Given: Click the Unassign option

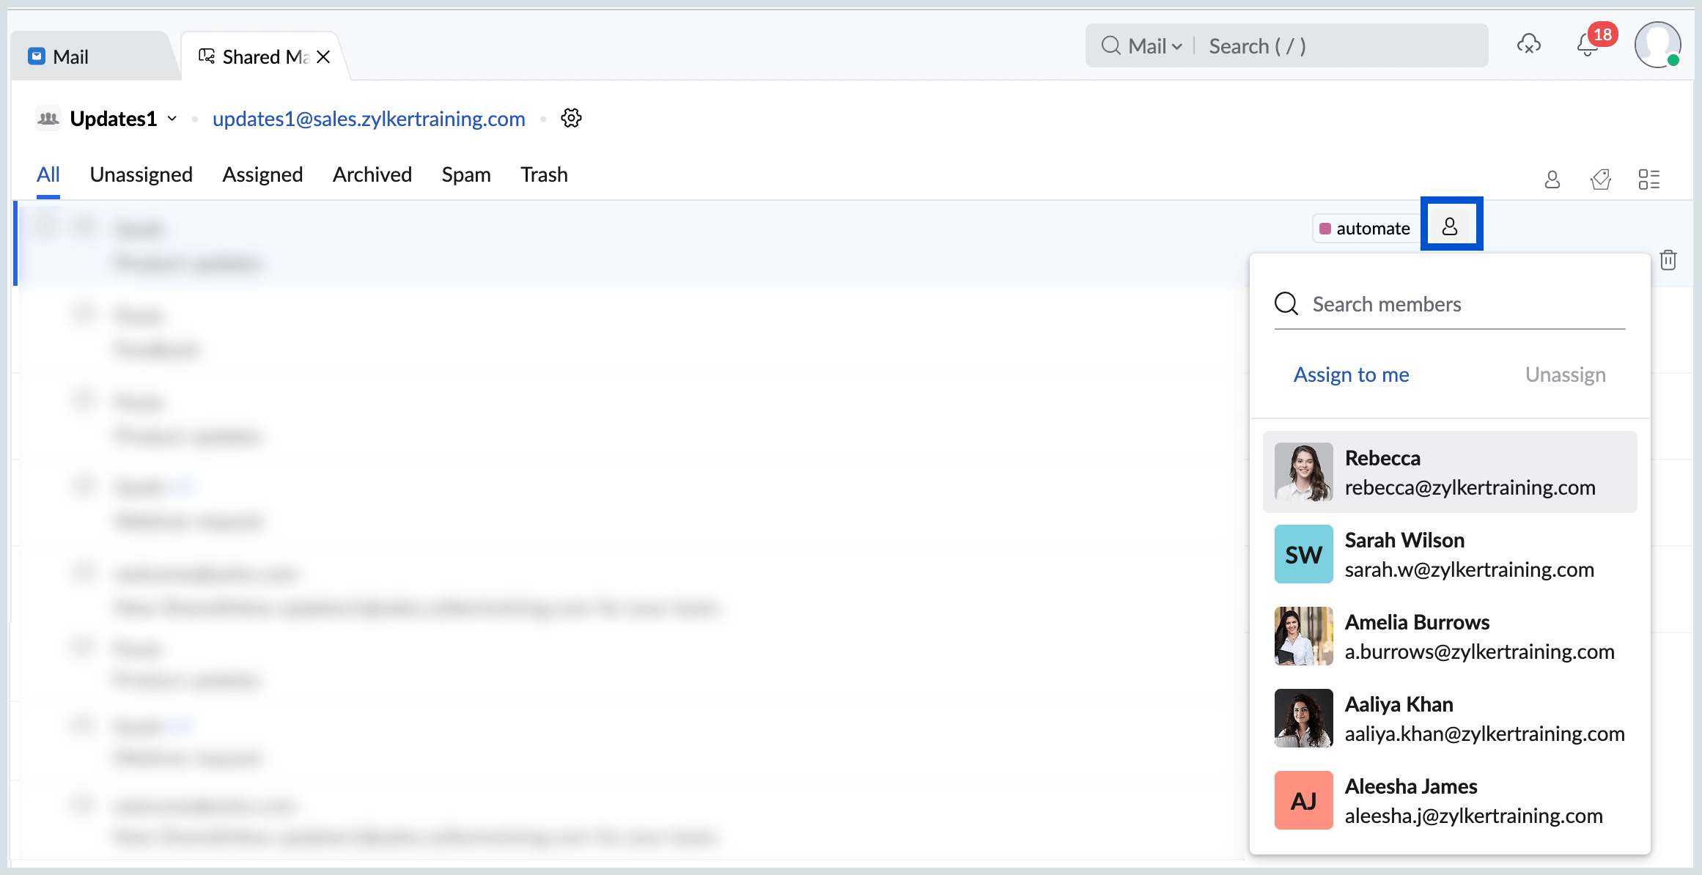Looking at the screenshot, I should point(1565,374).
